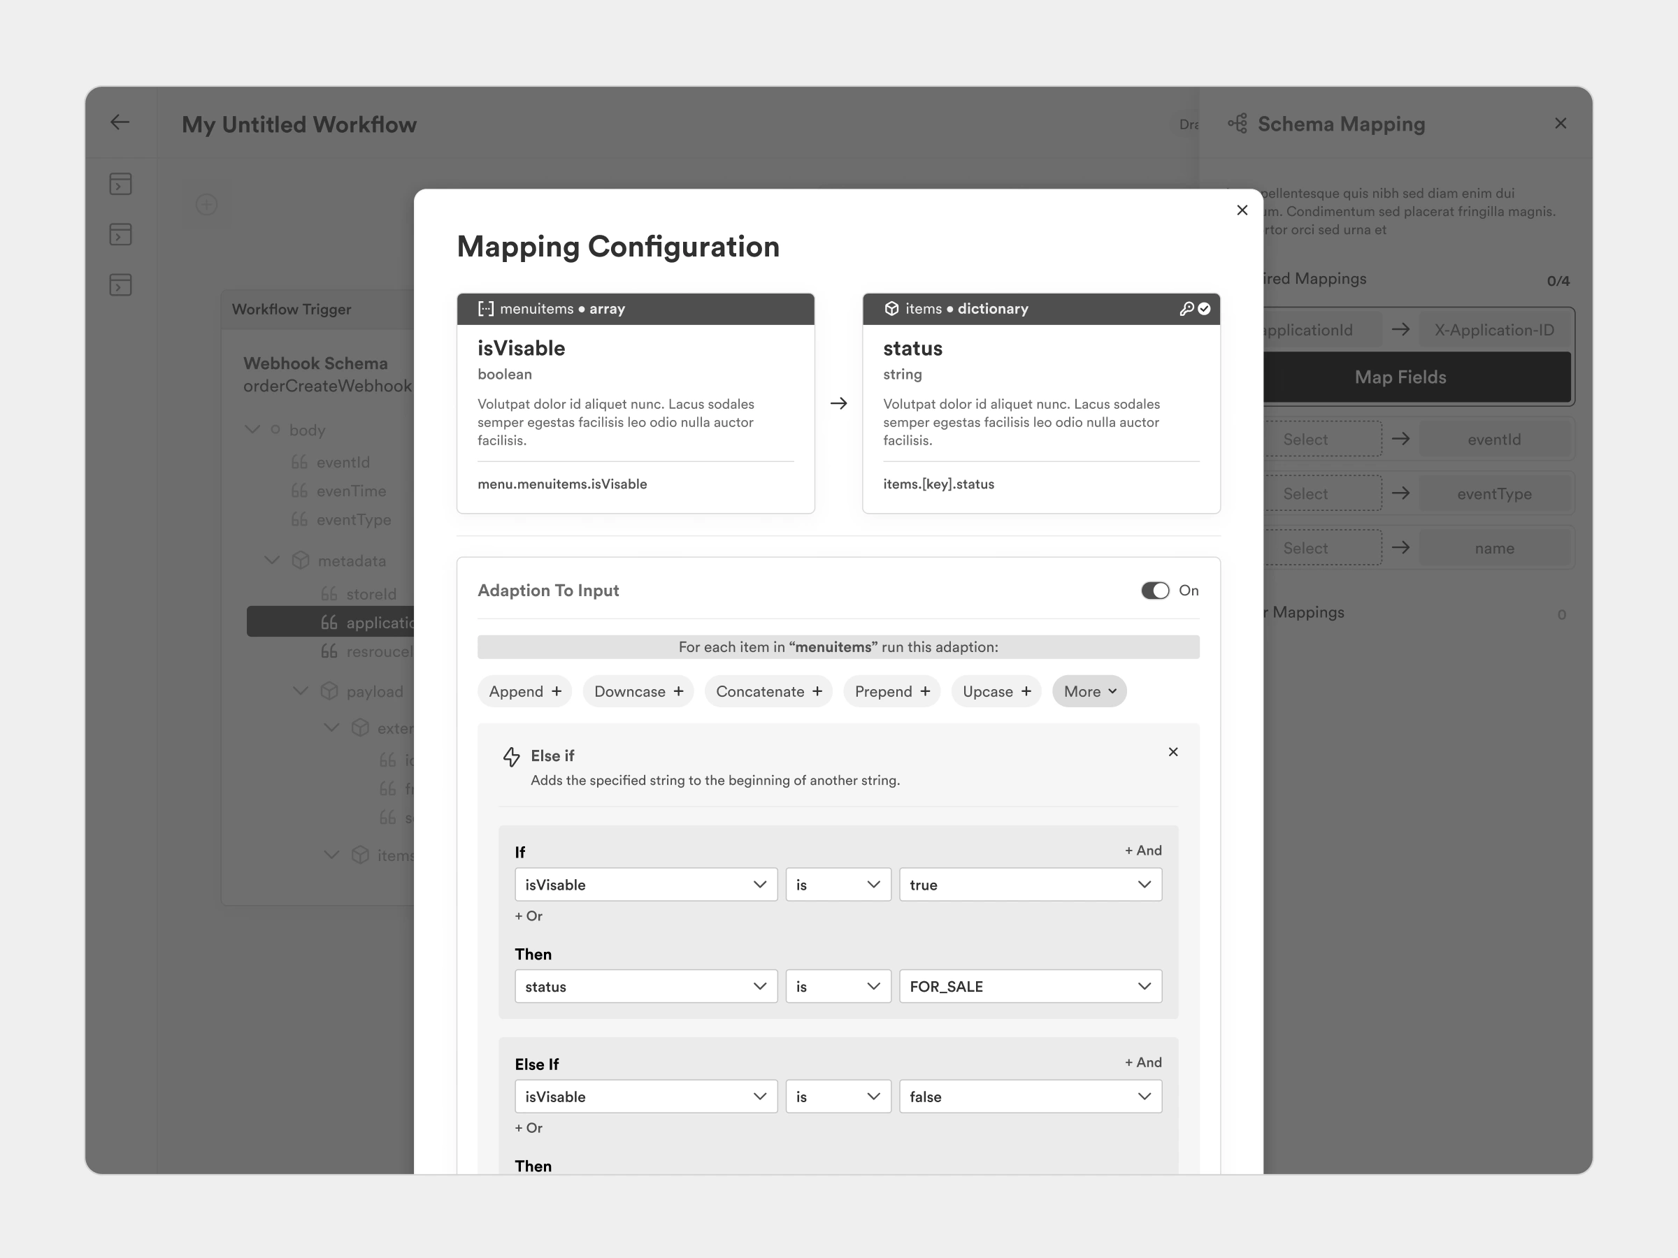
Task: Click the plus on Append chip
Action: [557, 692]
